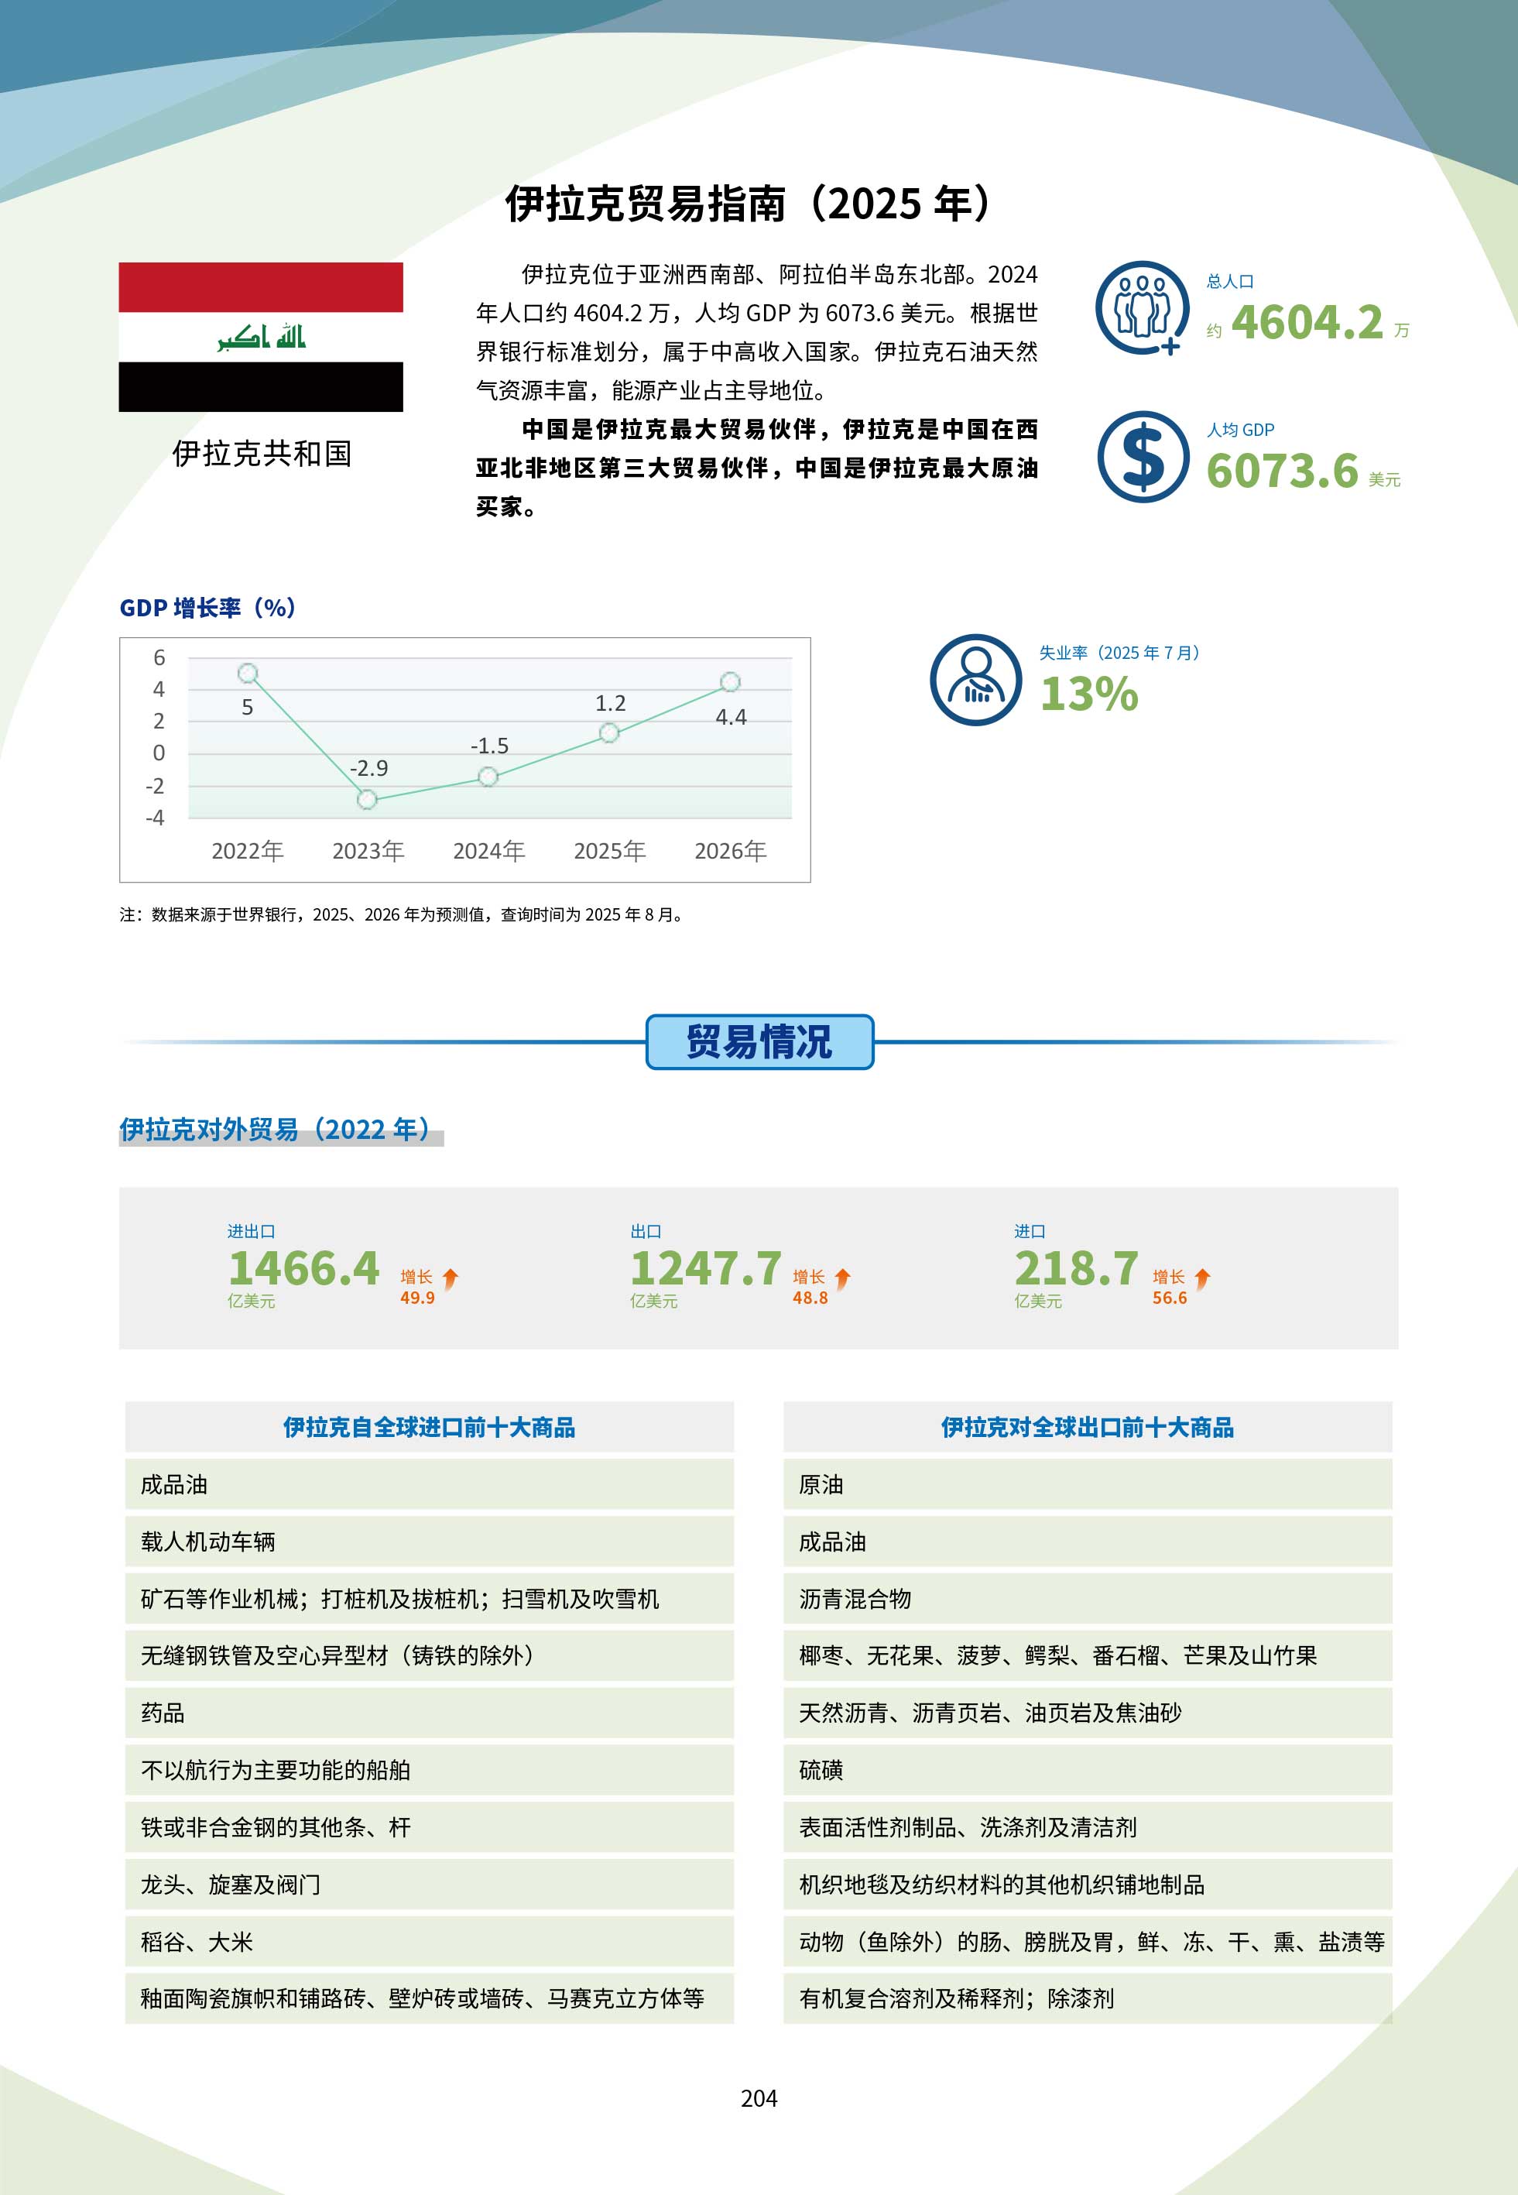Screen dimensions: 1518x2195
Task: Click the 伊拉克自全球进口前十大商品 table header
Action: tap(429, 1427)
